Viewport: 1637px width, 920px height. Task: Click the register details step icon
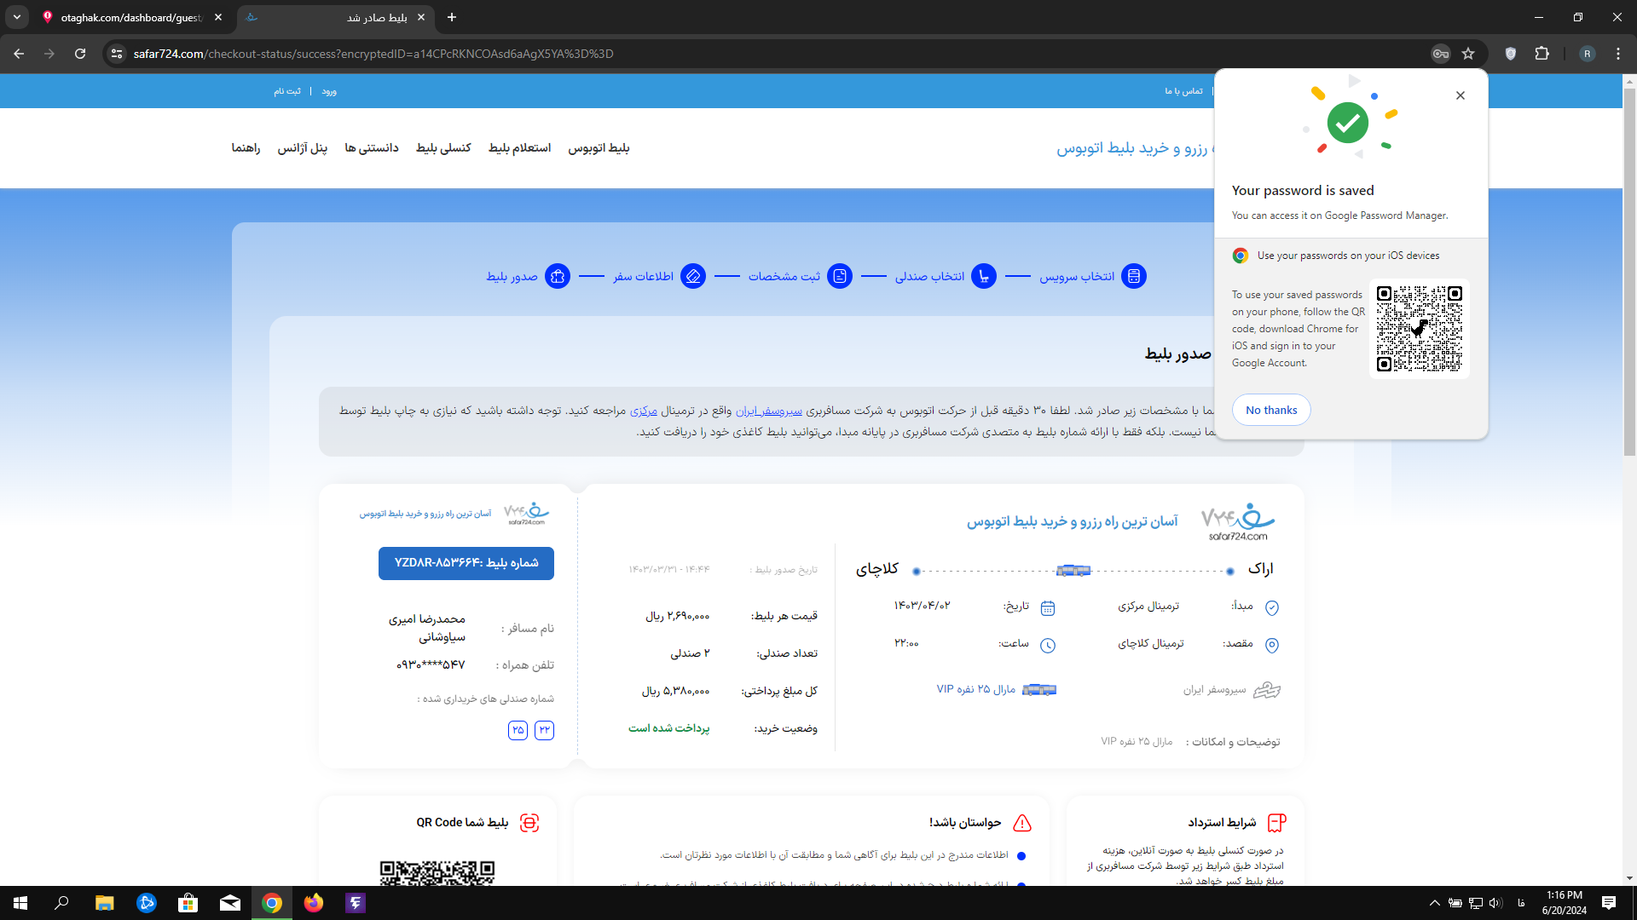click(840, 276)
